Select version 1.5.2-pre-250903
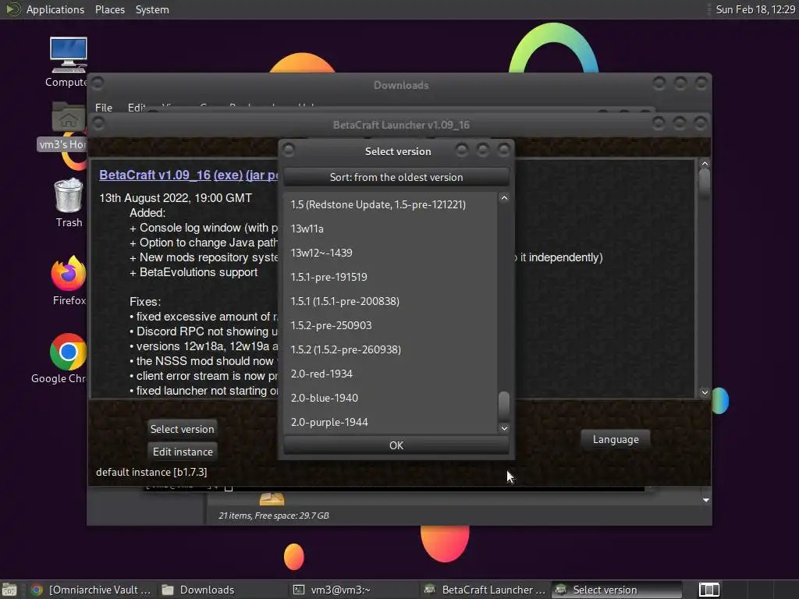The height and width of the screenshot is (599, 799). coord(390,325)
